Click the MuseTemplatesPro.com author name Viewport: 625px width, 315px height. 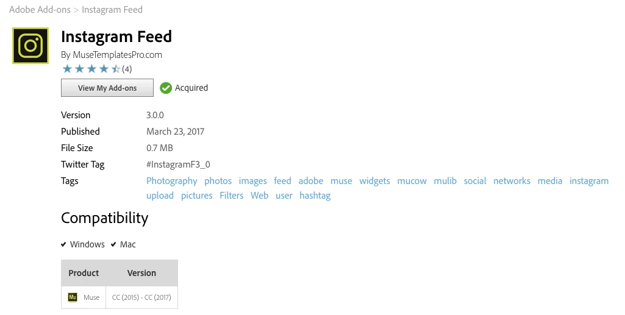pos(117,55)
